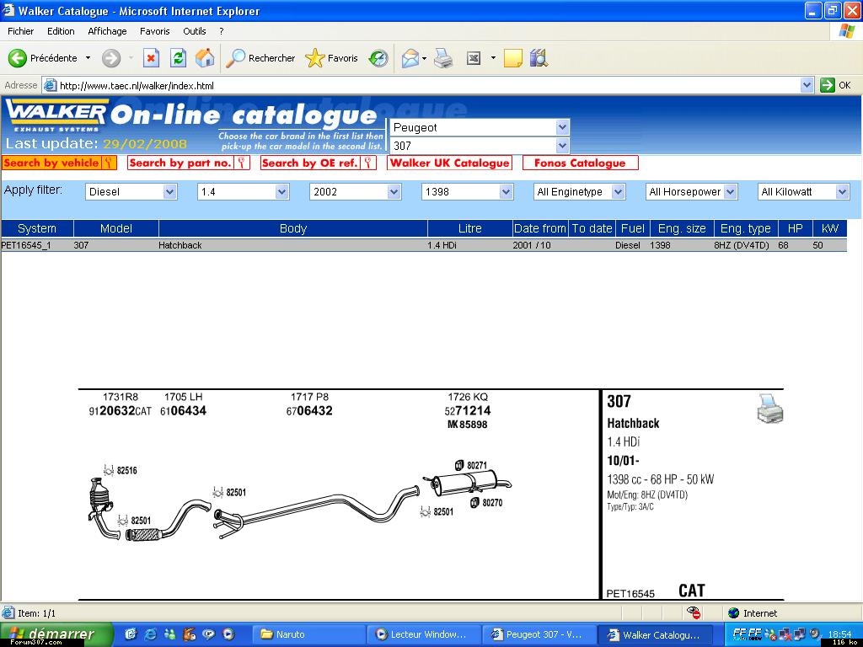Click the printer icon beside 307 details

(x=769, y=409)
